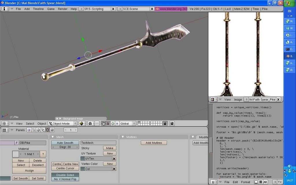Image resolution: width=296 pixels, height=185 pixels.
Task: Enable Auto Smooth for the mesh
Action: (65, 143)
